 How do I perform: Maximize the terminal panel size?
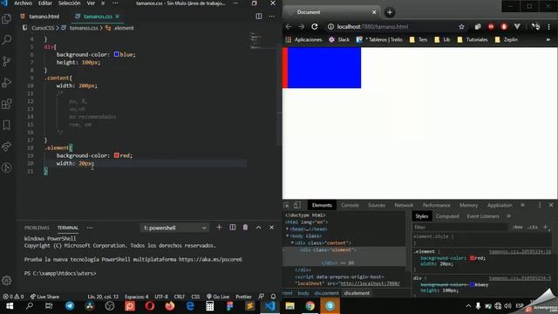(259, 228)
